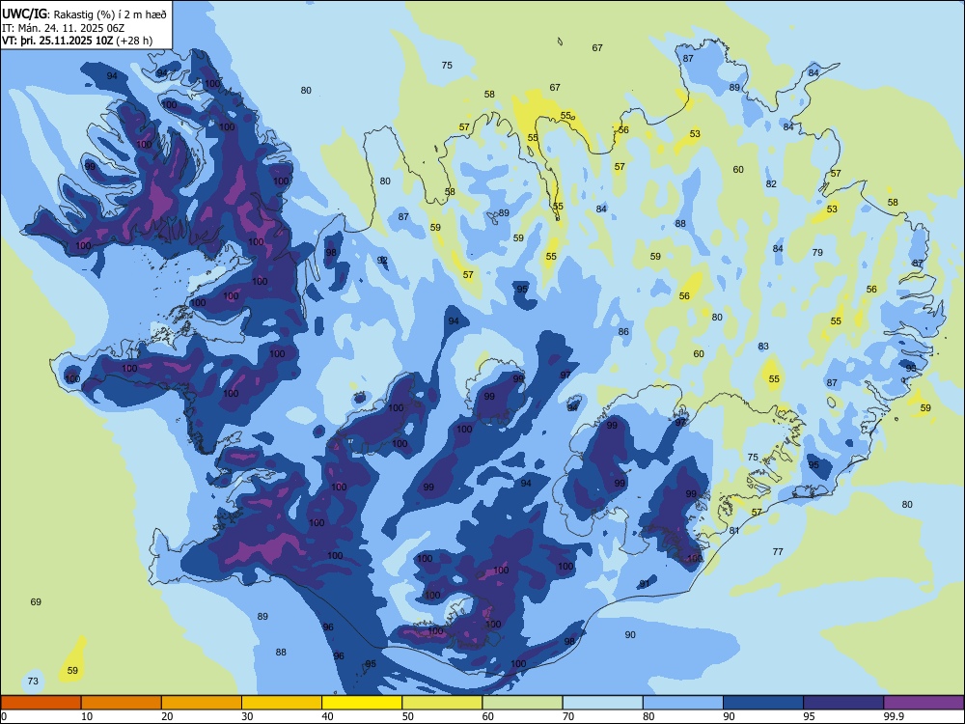
Task: Click the legend tick label '99.9'
Action: pyautogui.click(x=895, y=716)
